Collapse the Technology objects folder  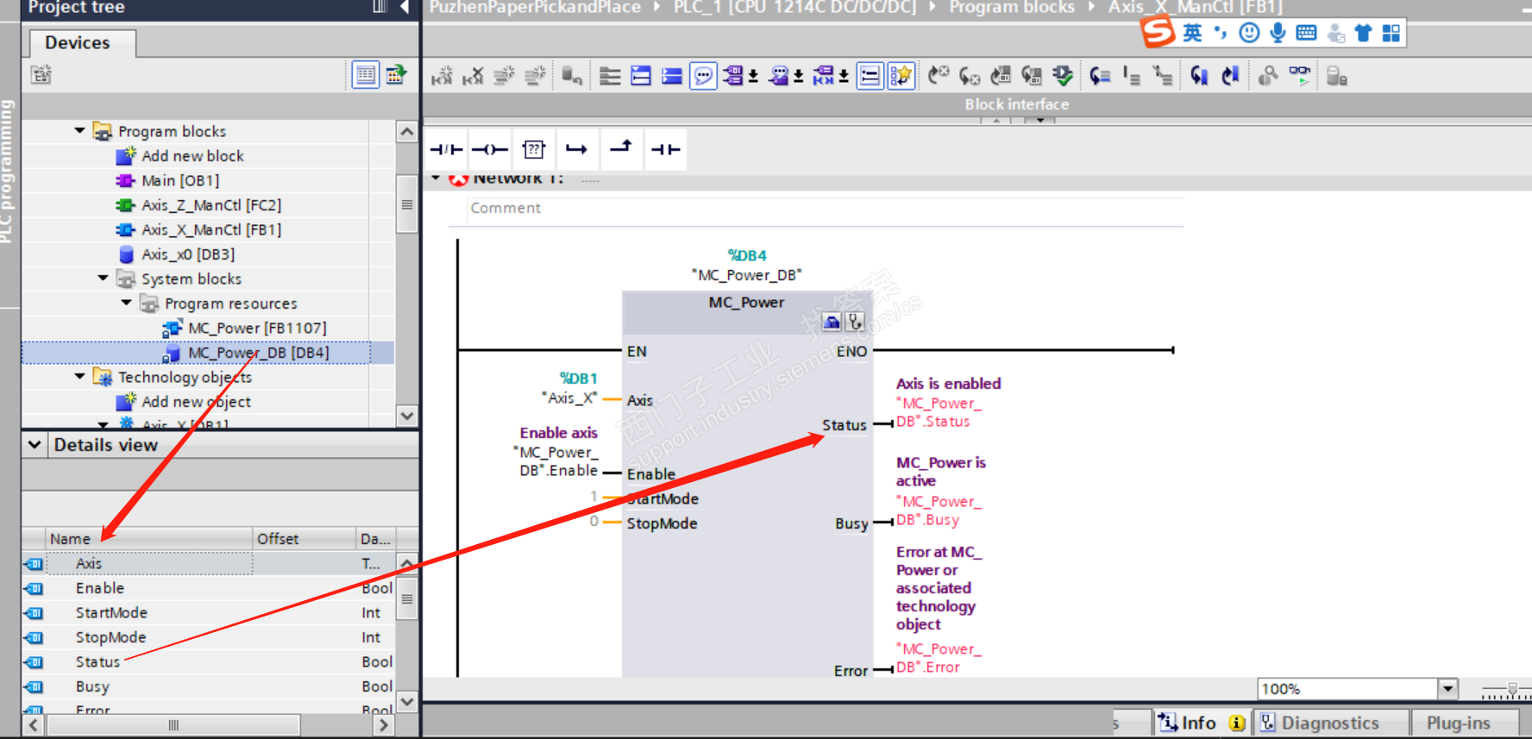click(79, 377)
